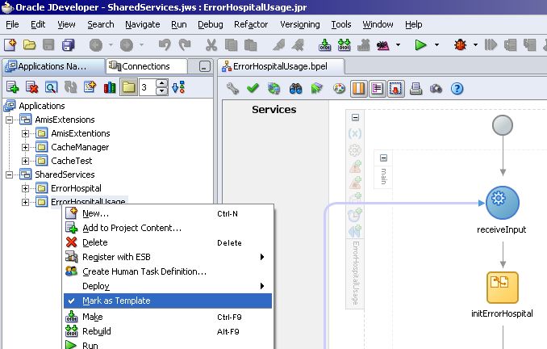Click the level stepper beside the number 3

coord(161,86)
